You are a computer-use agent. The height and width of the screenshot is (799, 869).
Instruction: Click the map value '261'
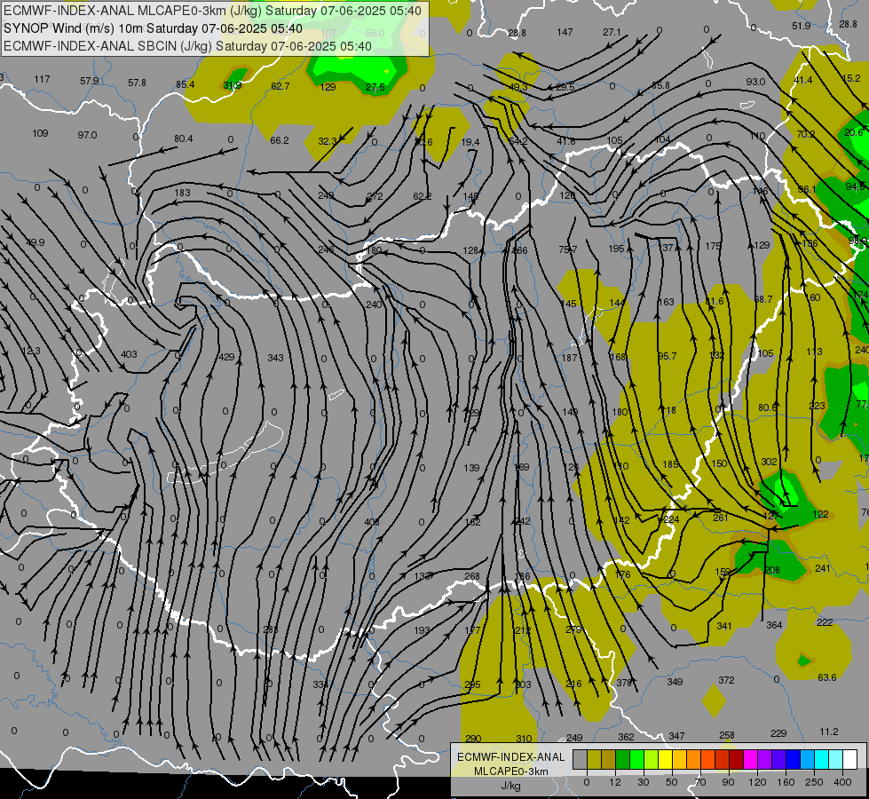coord(721,518)
